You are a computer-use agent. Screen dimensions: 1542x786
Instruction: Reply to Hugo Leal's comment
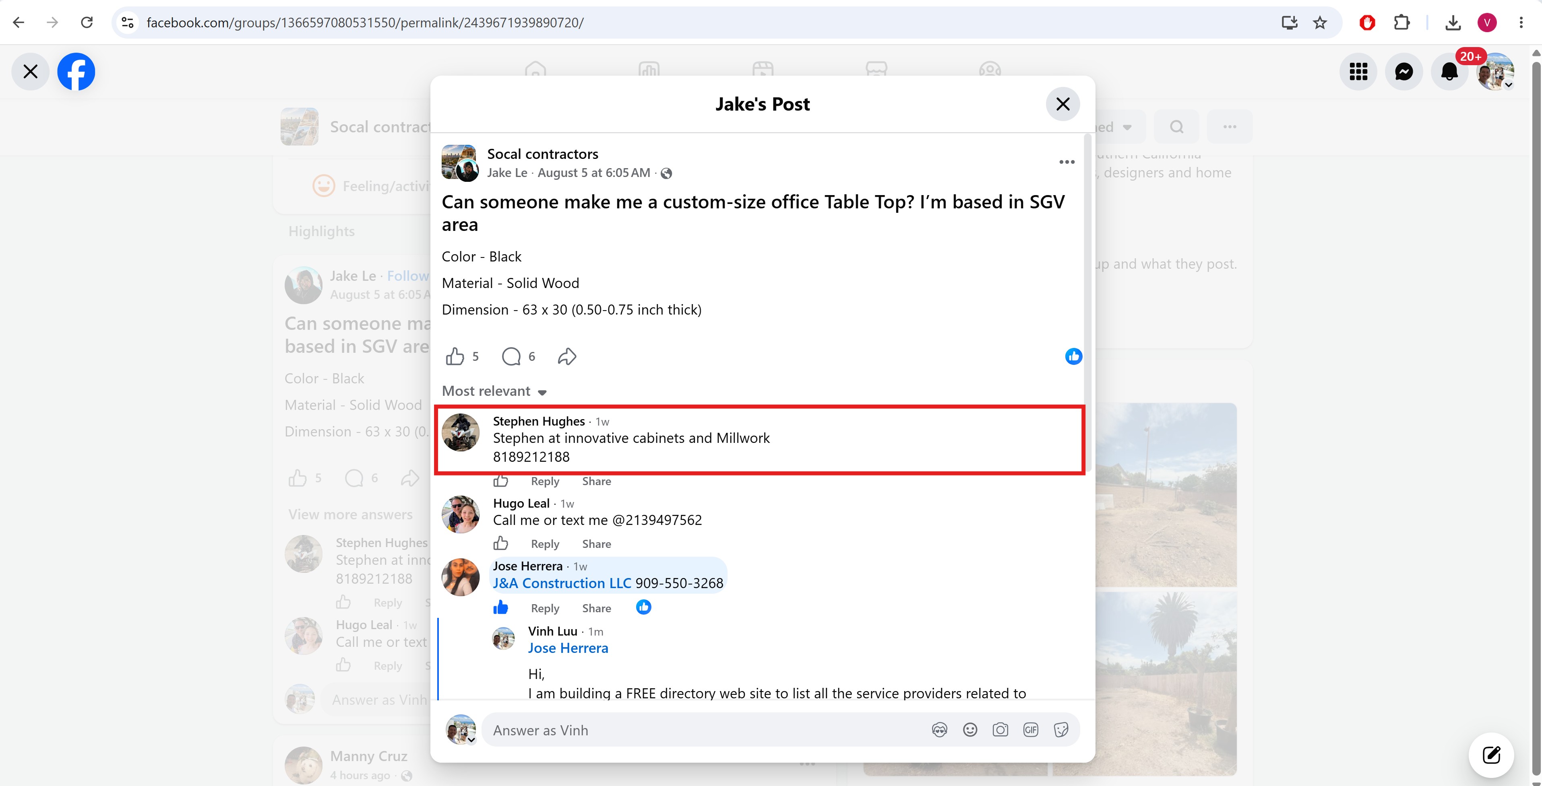coord(545,544)
